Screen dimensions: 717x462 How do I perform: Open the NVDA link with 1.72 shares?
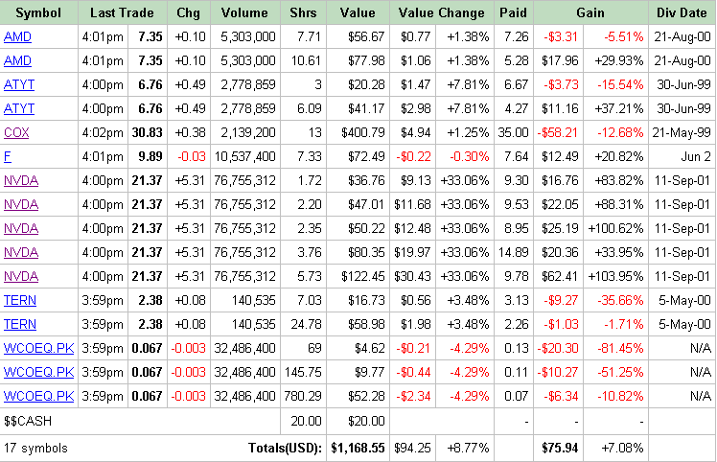point(21,181)
